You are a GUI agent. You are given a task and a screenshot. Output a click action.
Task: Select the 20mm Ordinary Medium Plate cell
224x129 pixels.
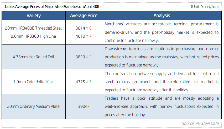pos(33,106)
